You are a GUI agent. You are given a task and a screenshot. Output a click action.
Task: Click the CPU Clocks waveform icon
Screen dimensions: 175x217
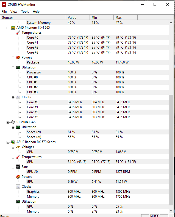18,97
